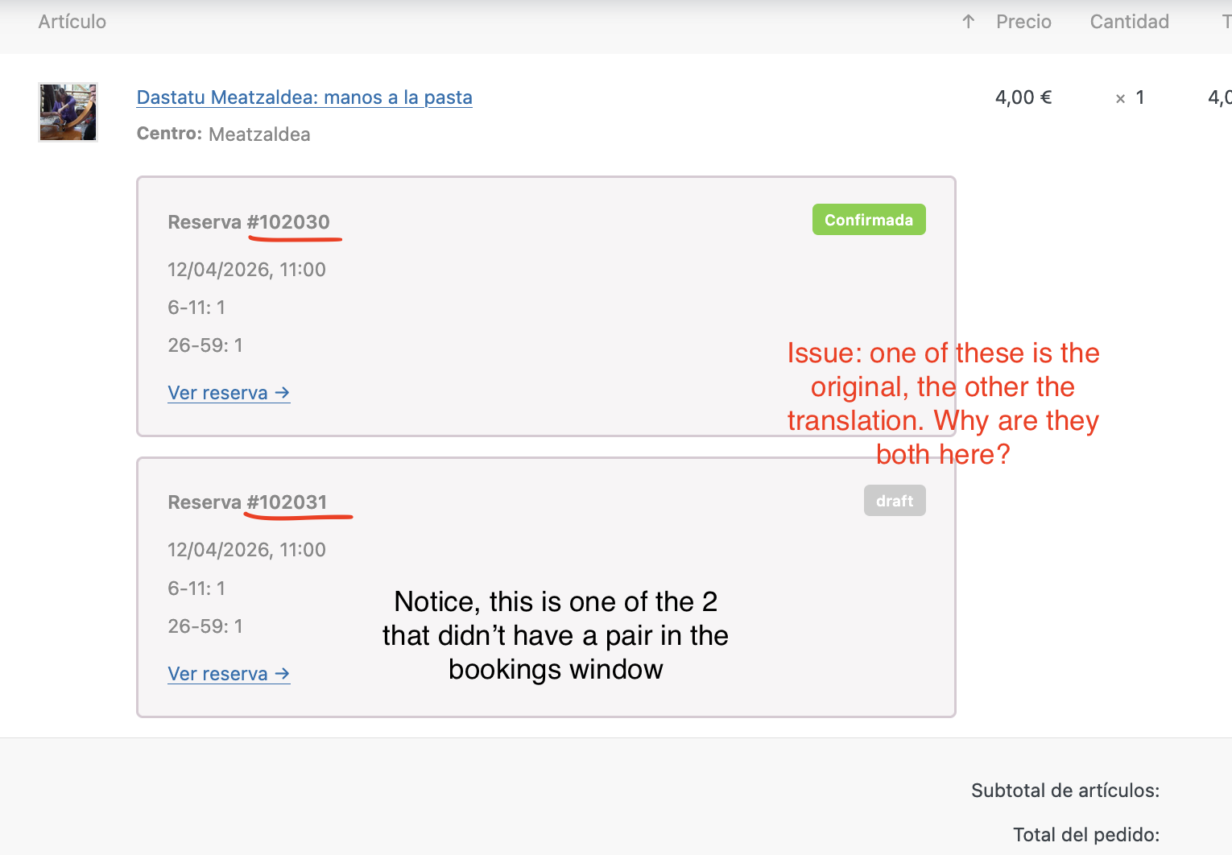Click the "Subtotal de artículos" label

pyautogui.click(x=1065, y=791)
